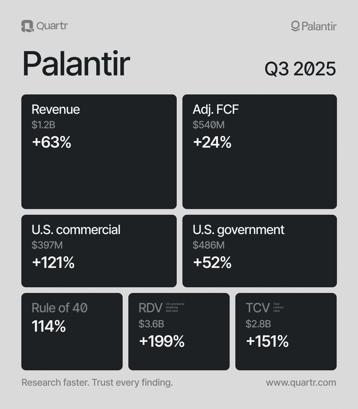
Task: Click the Quartr wordmark text
Action: tap(52, 26)
